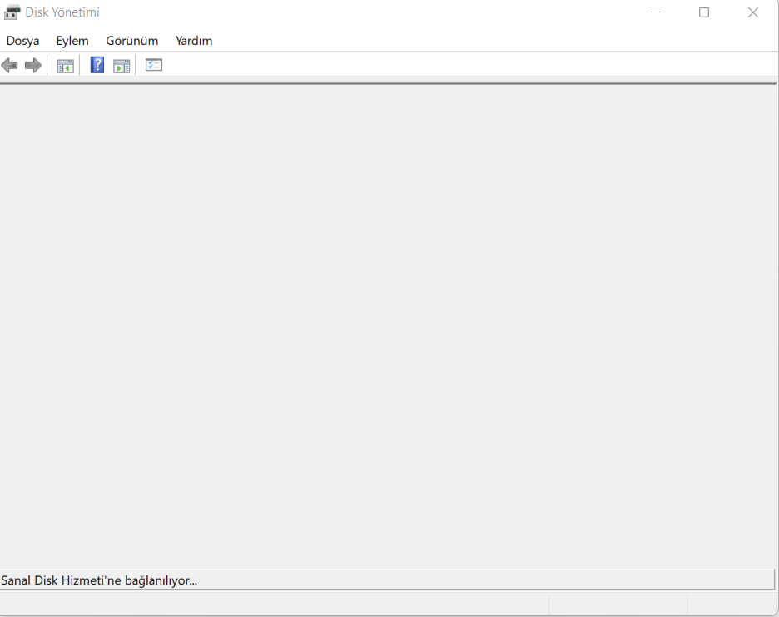Viewport: 779px width, 617px height.
Task: Maximize the Disk Yönetimi window
Action: (x=704, y=12)
